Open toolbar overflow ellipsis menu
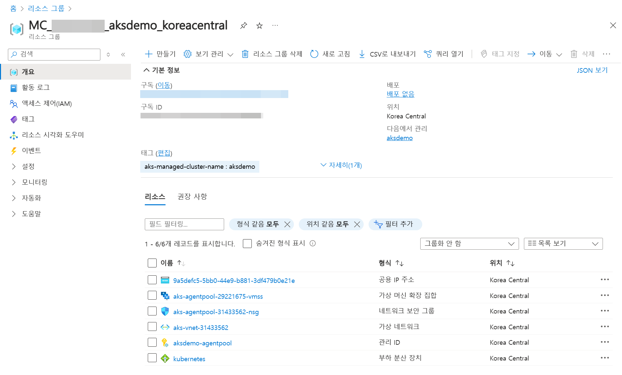 [x=607, y=54]
